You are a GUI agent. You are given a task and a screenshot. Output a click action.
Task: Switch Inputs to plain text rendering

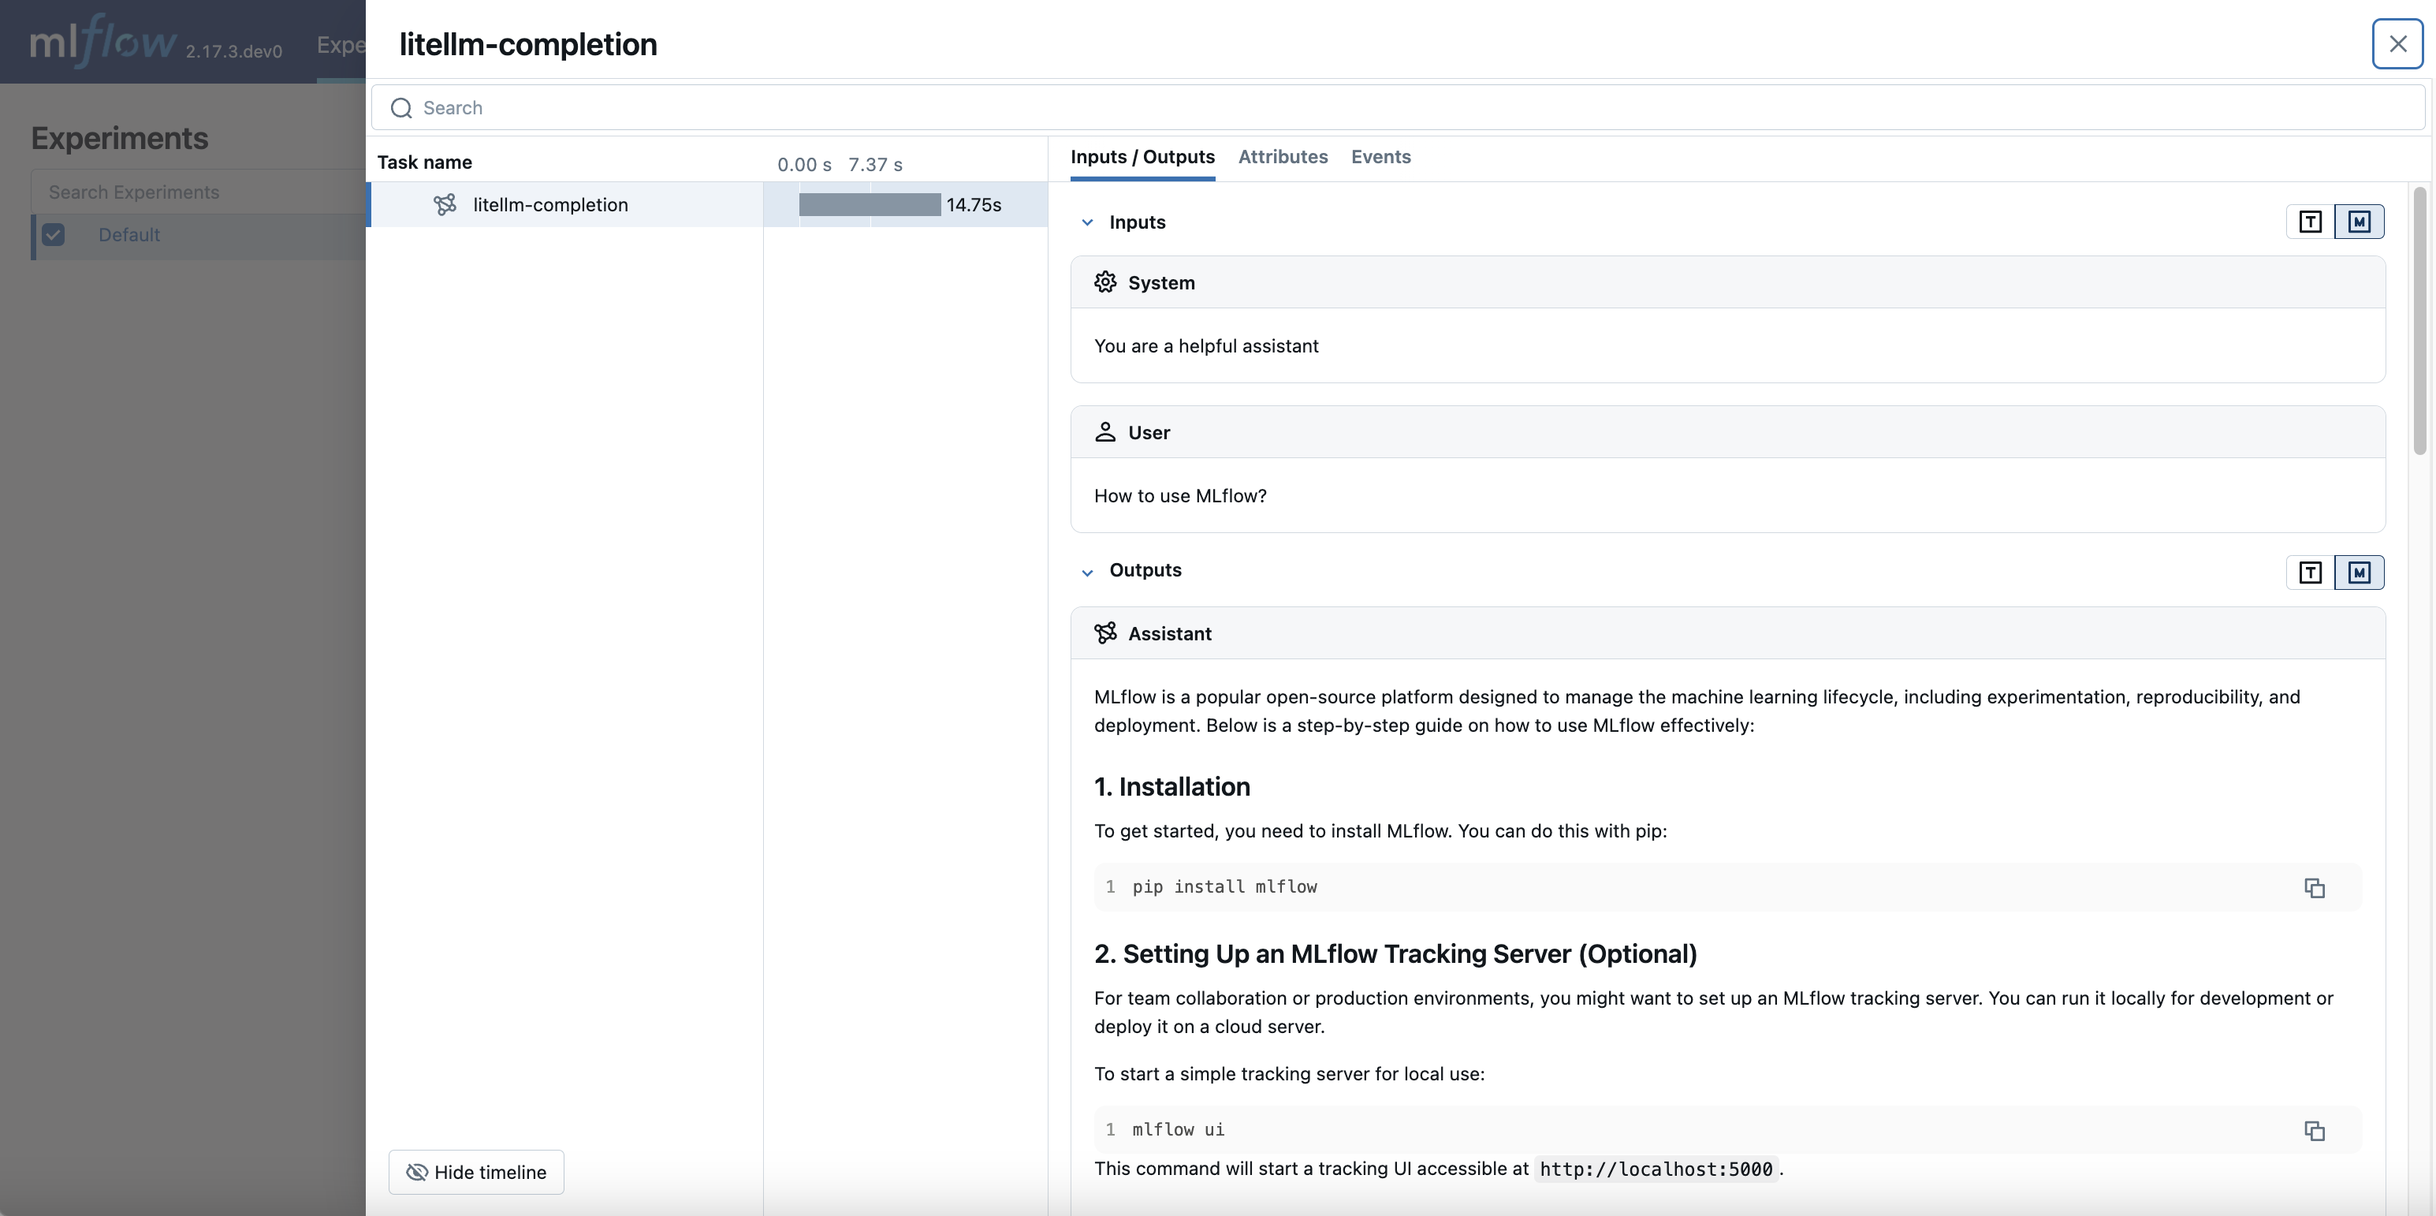2310,222
